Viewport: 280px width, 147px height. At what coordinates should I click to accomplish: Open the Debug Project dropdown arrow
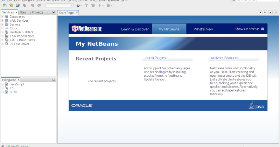click(x=112, y=6)
